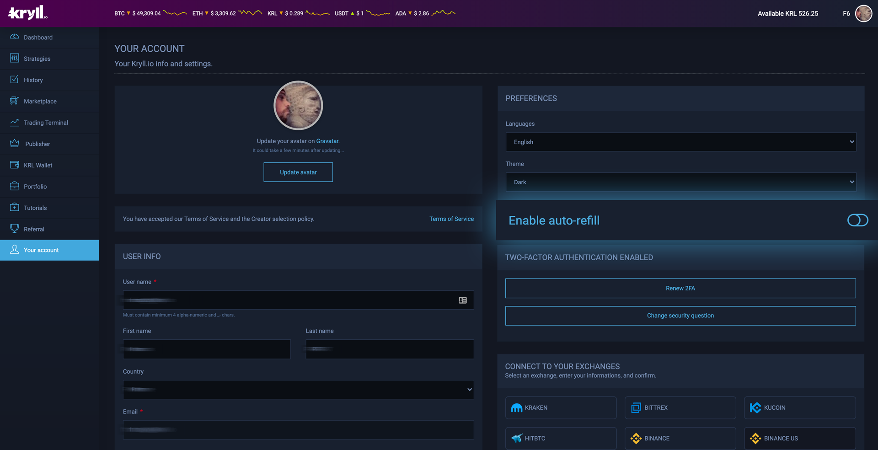Open the Gravatar link
878x450 pixels.
tap(327, 141)
